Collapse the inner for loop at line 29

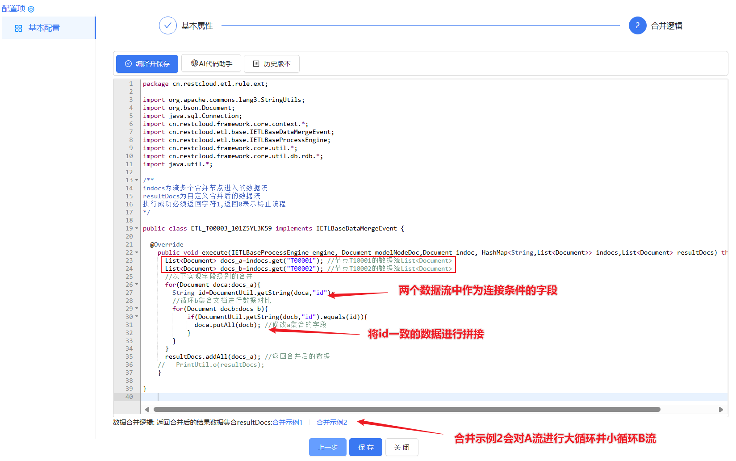click(x=137, y=309)
